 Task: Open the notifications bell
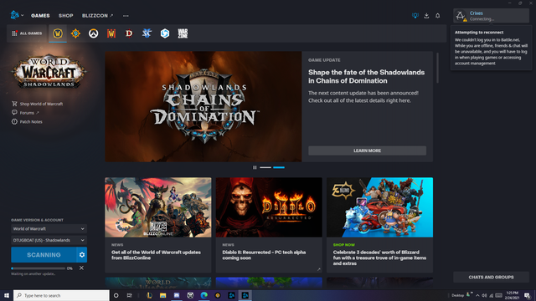(x=437, y=16)
